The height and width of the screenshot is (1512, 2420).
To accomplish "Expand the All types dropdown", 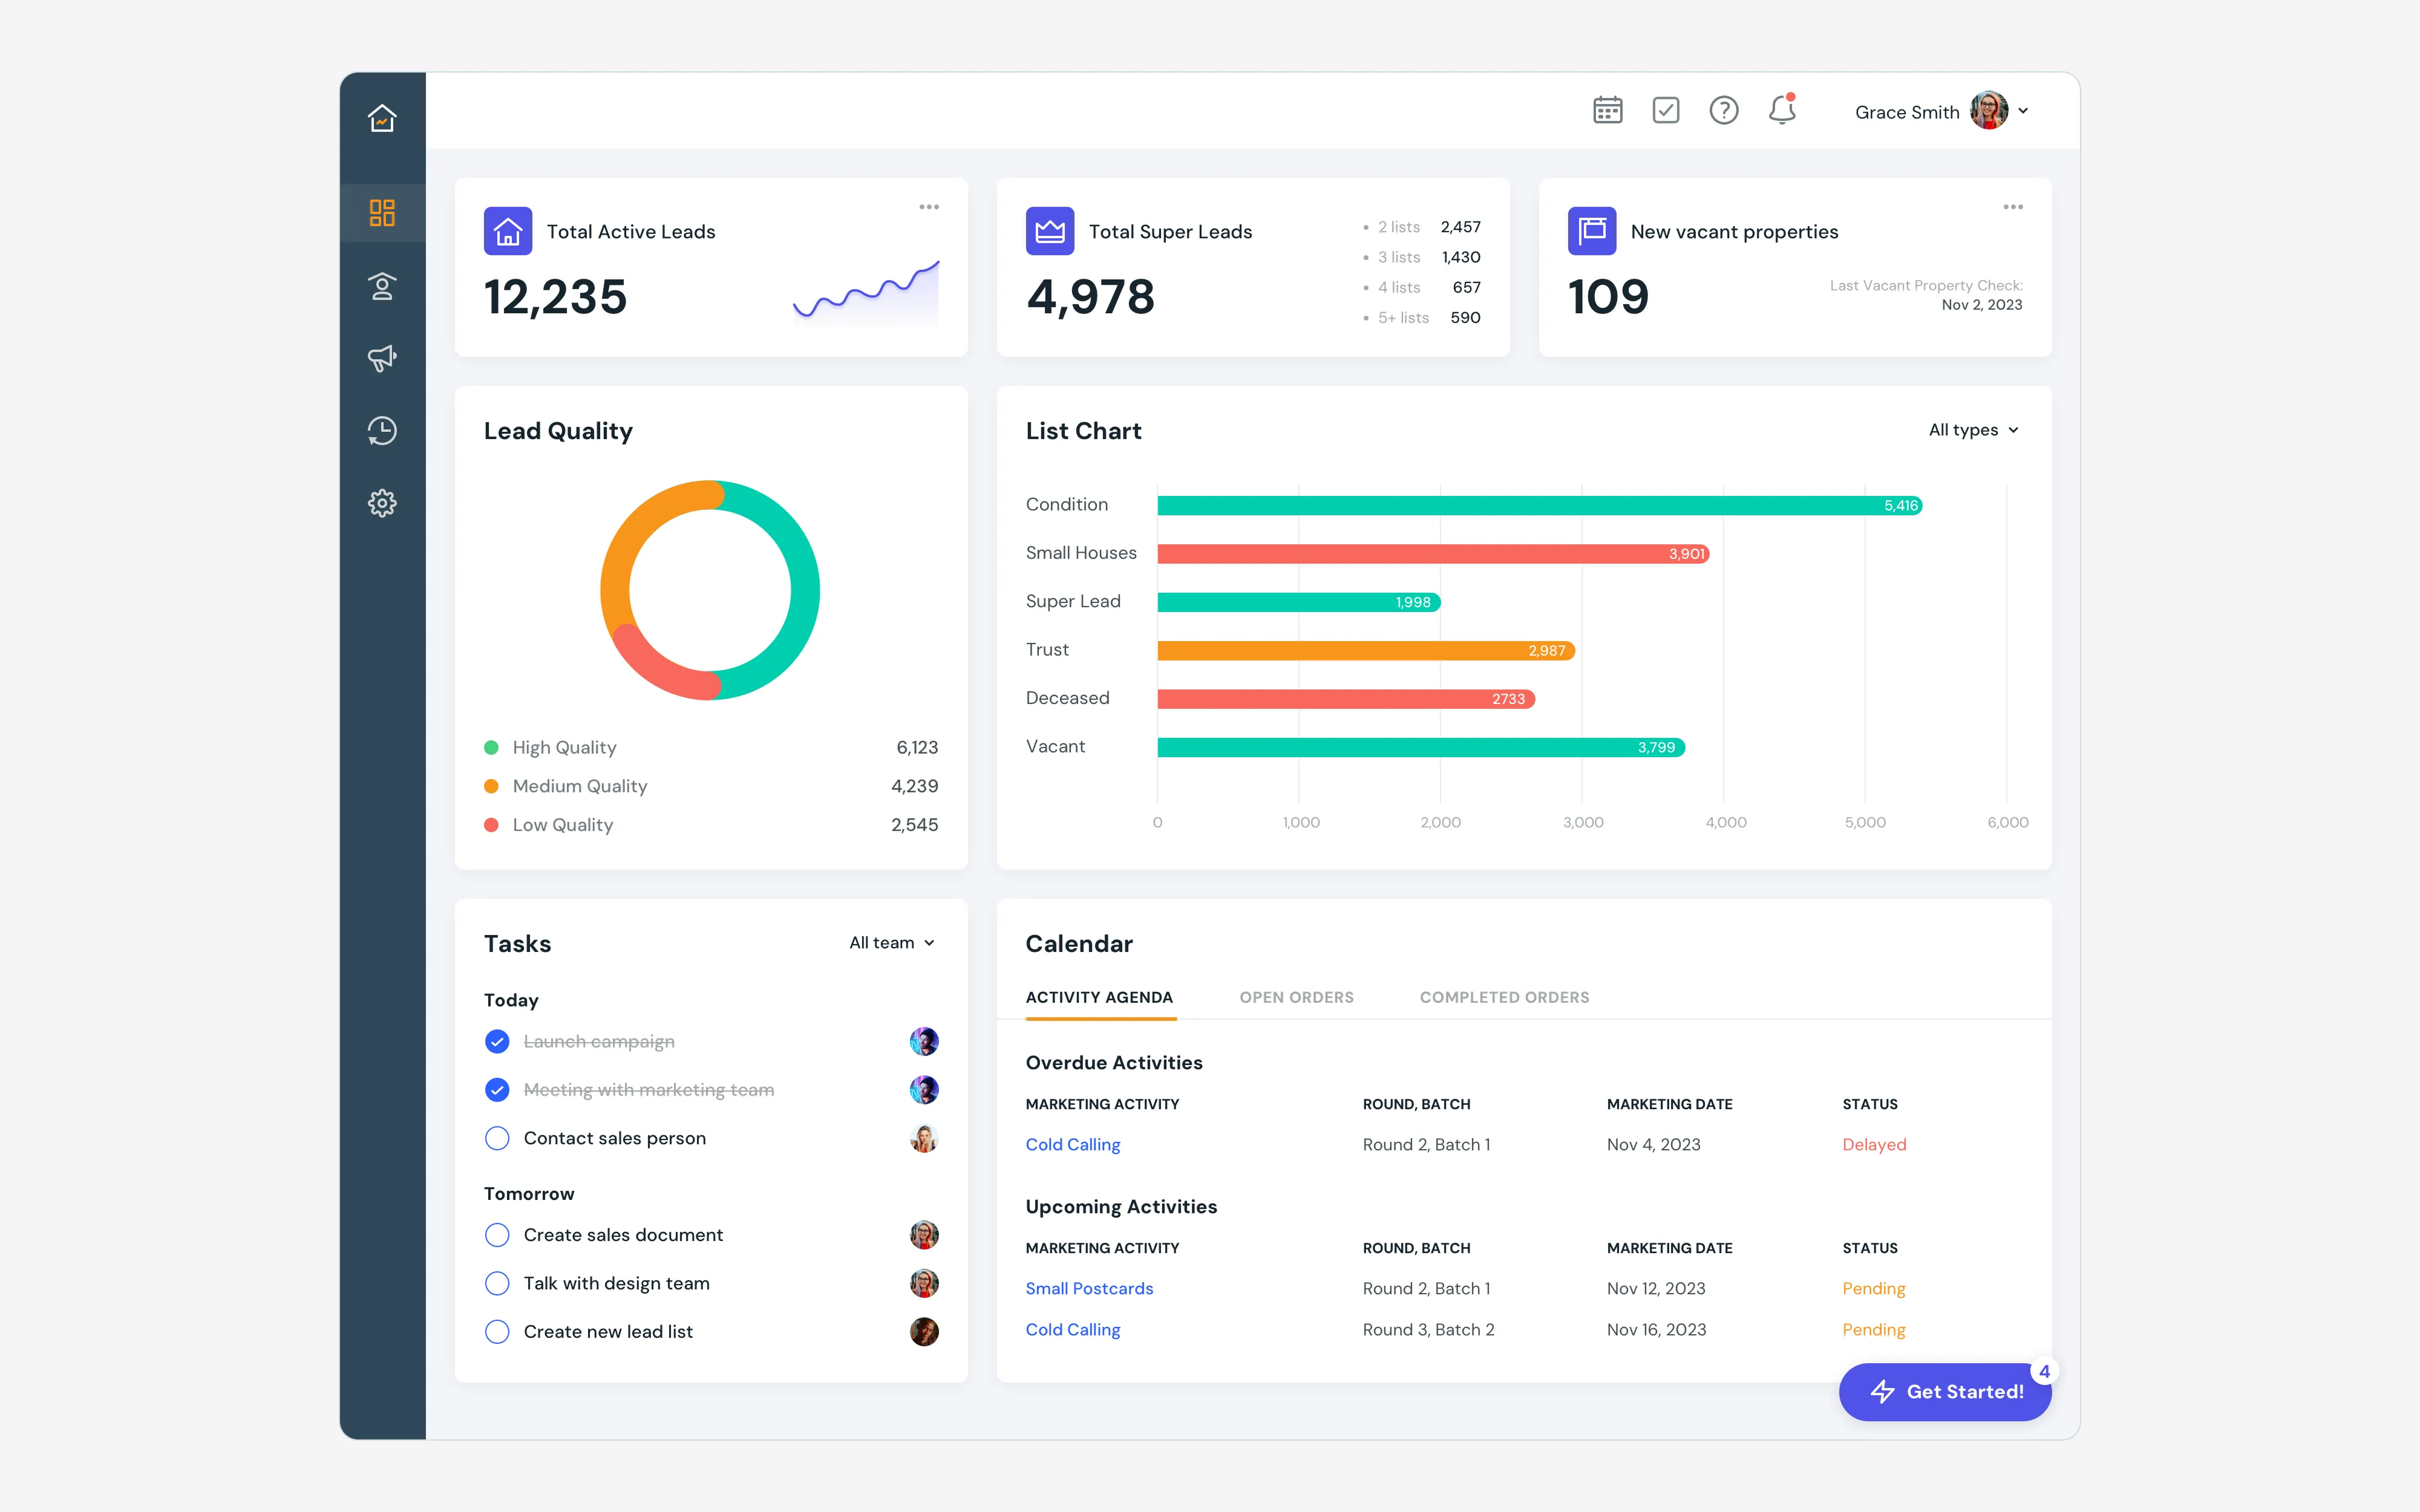I will point(1974,430).
